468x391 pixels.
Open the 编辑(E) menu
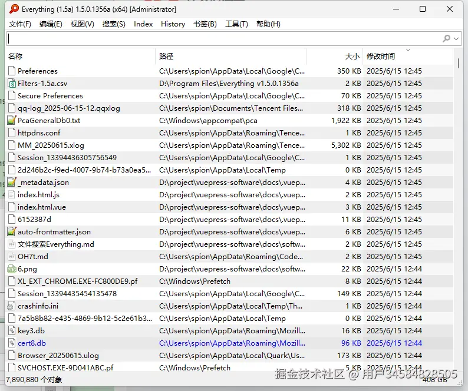click(51, 24)
